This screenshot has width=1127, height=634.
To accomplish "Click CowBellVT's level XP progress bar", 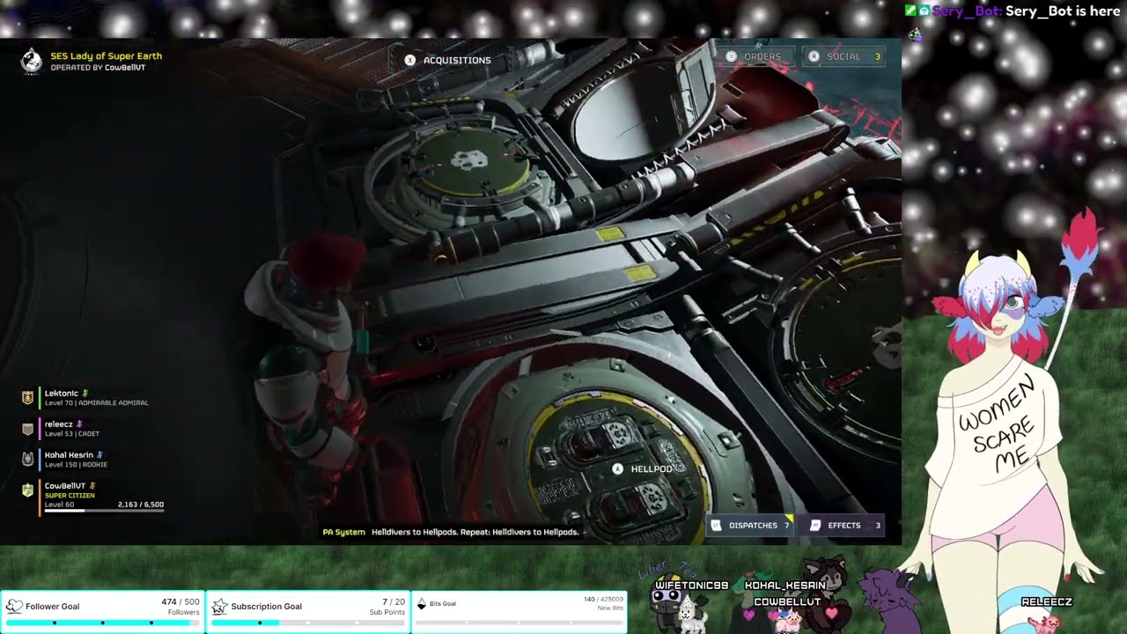I will click(103, 511).
